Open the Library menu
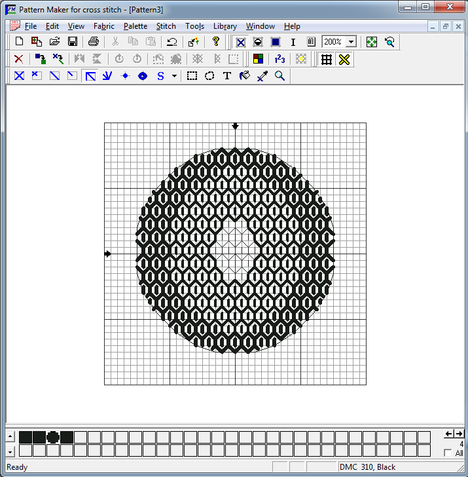Viewport: 468px width, 477px height. click(225, 26)
